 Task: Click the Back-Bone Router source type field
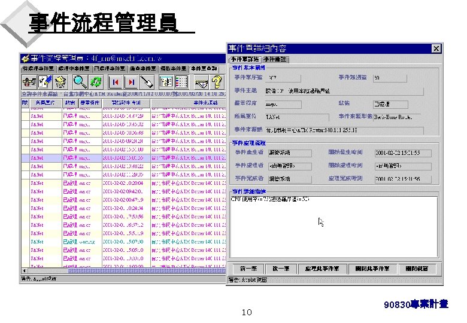click(x=397, y=117)
